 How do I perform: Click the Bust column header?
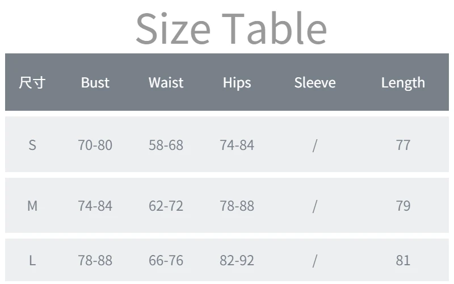[95, 82]
